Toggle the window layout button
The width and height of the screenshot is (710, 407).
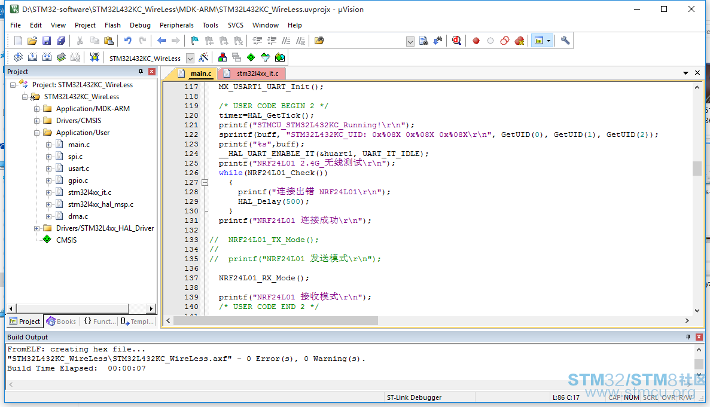click(539, 41)
